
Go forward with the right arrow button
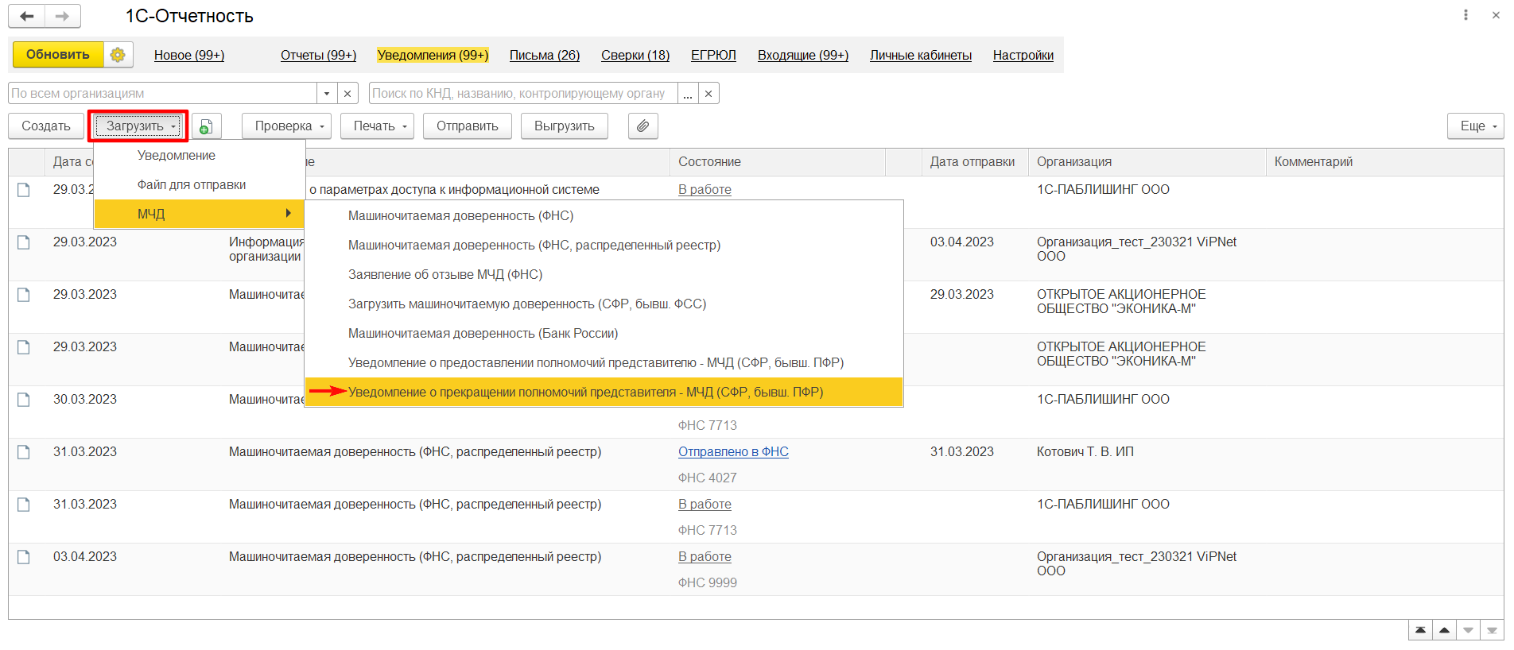pyautogui.click(x=62, y=16)
